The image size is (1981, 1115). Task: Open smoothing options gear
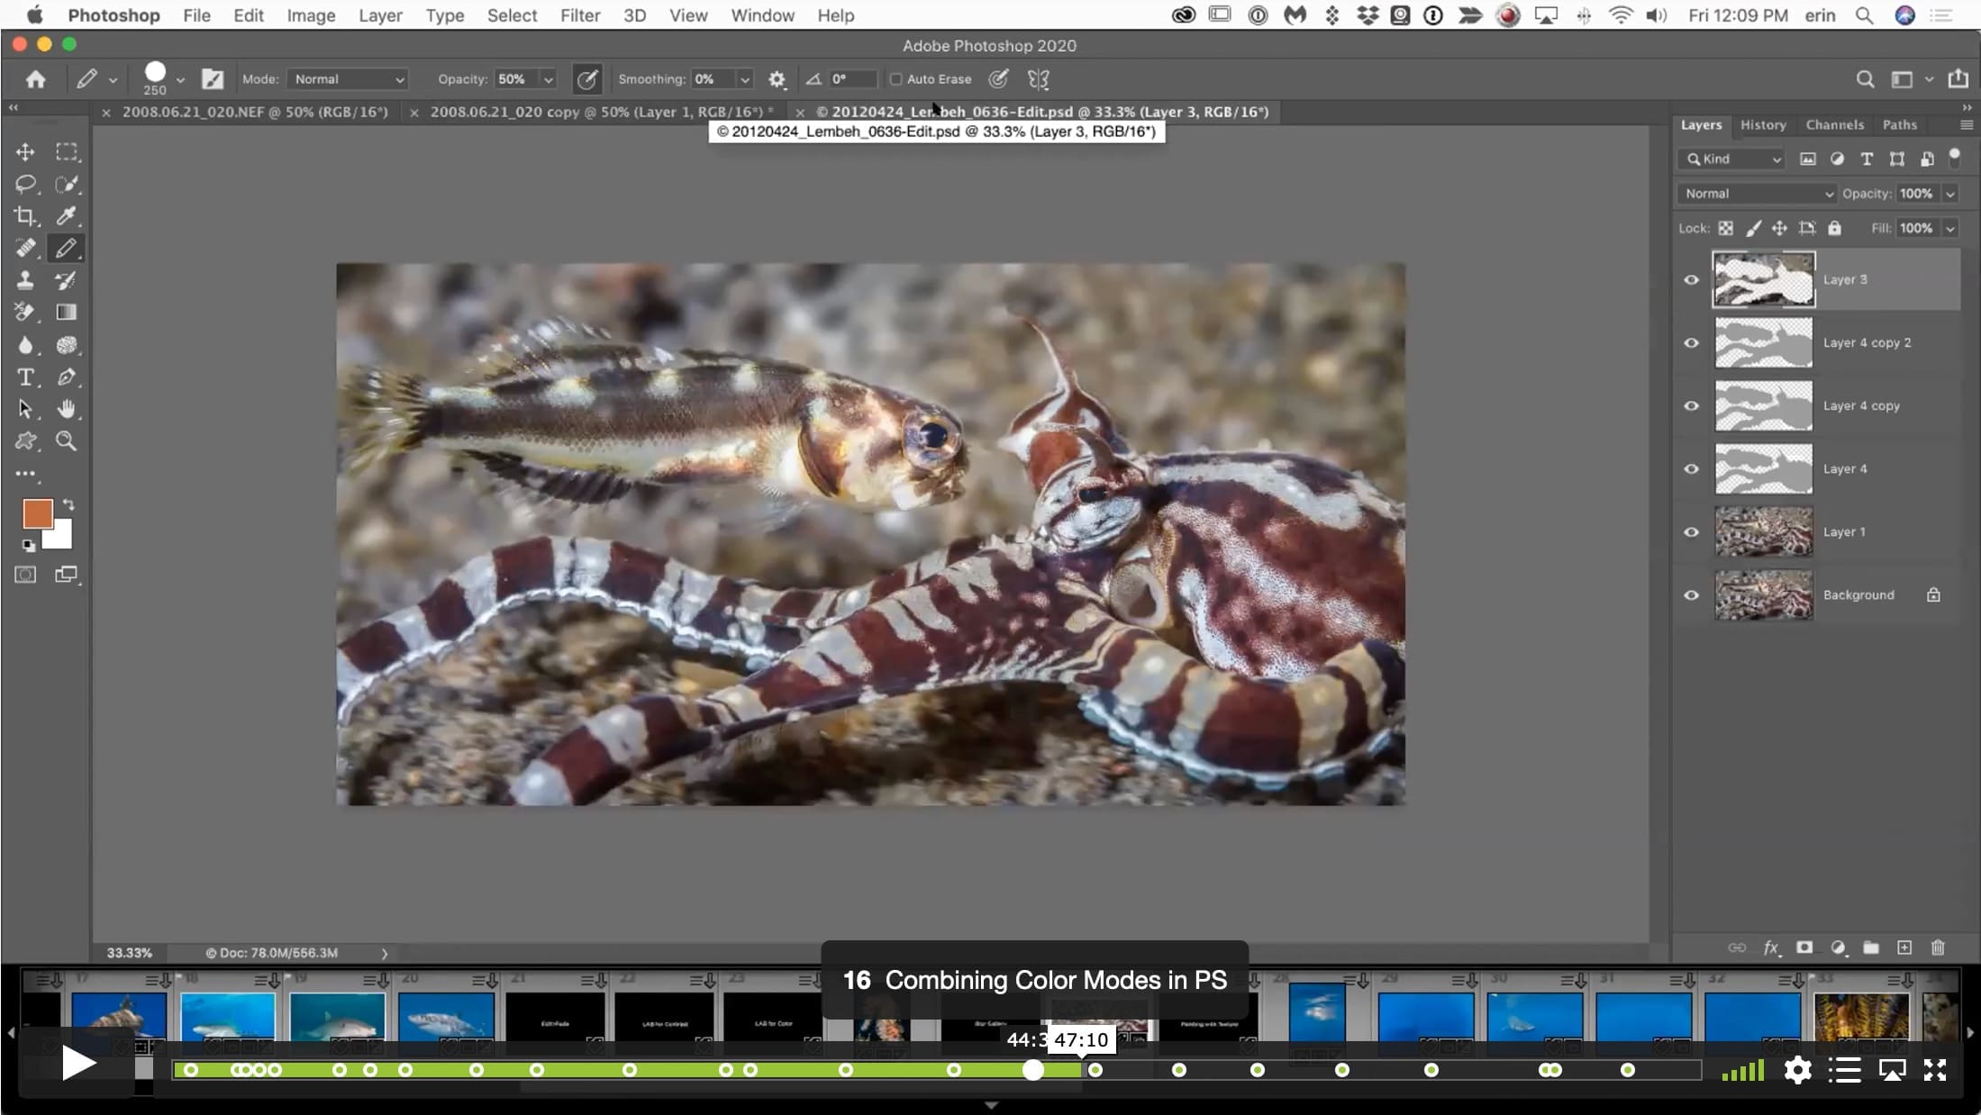(x=777, y=79)
